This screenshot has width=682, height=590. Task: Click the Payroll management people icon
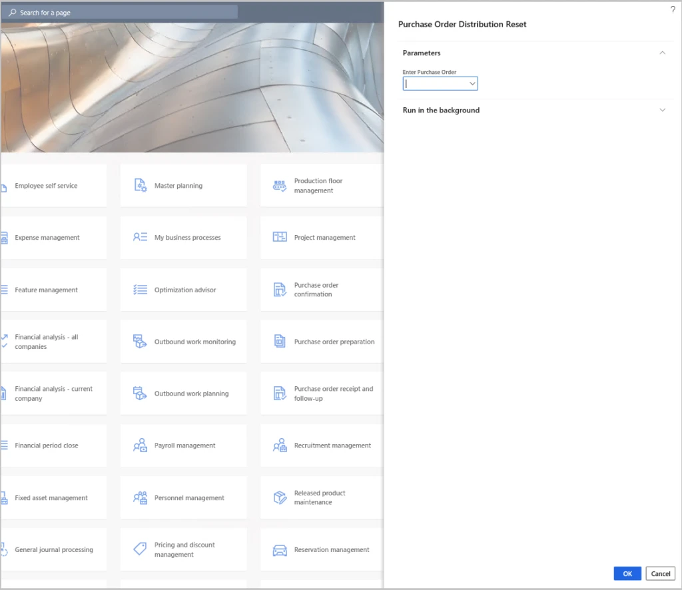pyautogui.click(x=140, y=445)
